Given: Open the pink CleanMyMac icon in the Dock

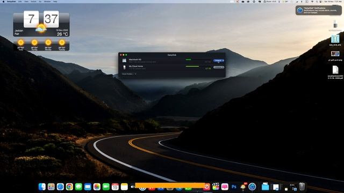Looking at the screenshot, I should [225, 187].
